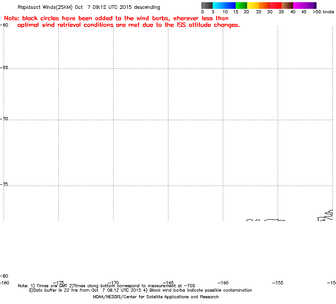Screen dimensions: 336x304
Task: Click the gray 0-5 knots color segment
Action: (207, 5)
